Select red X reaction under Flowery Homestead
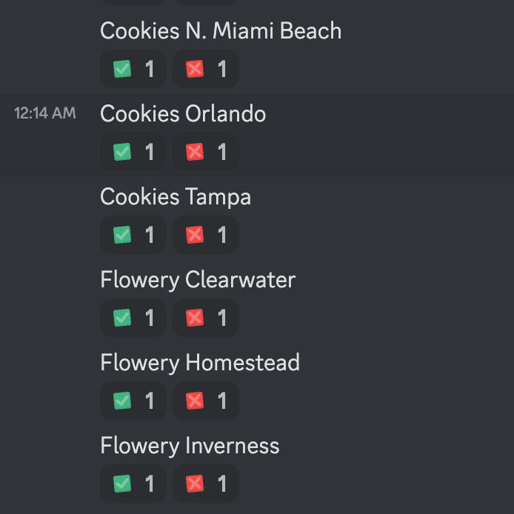Screen dimensions: 514x514 205,401
